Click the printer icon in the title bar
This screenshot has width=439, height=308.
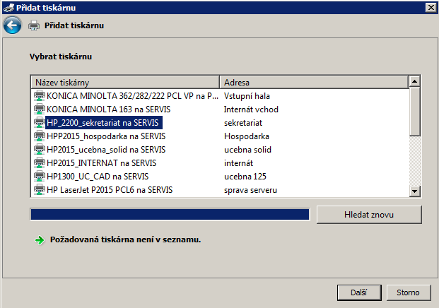(x=8, y=8)
